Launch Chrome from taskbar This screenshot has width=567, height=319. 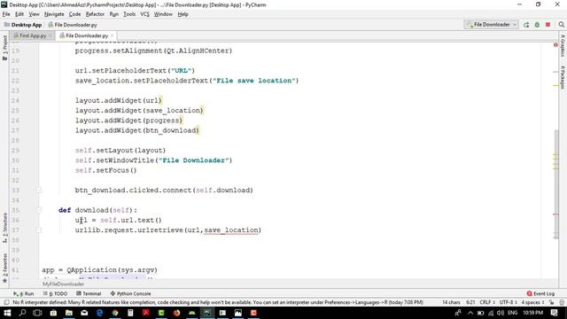[115, 313]
